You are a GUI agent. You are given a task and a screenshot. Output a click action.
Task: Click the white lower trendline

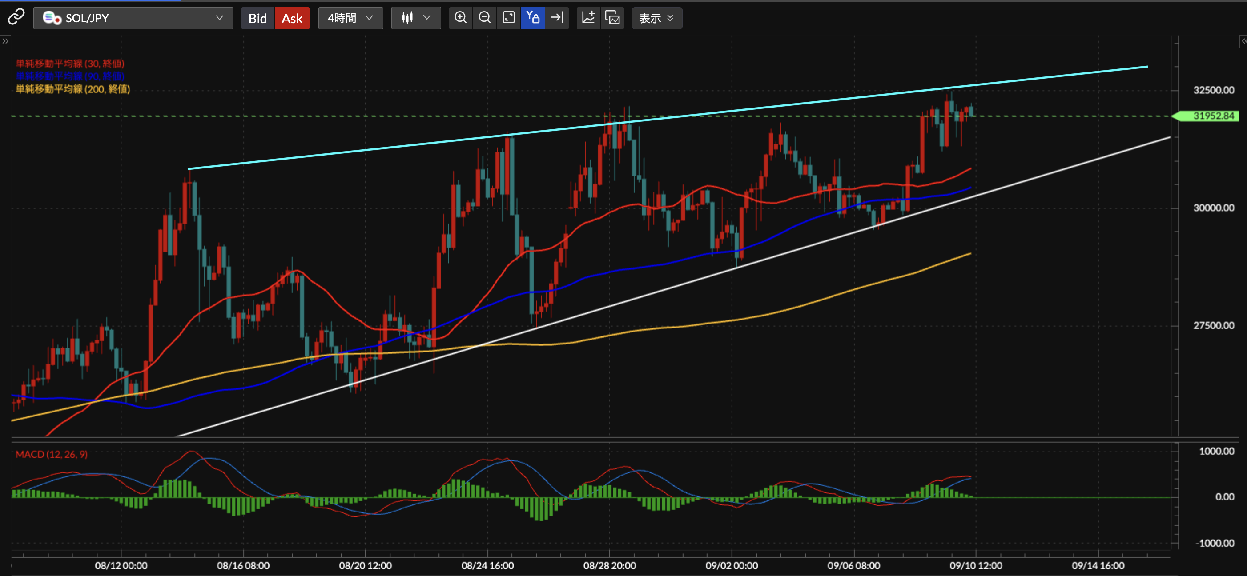tap(674, 286)
